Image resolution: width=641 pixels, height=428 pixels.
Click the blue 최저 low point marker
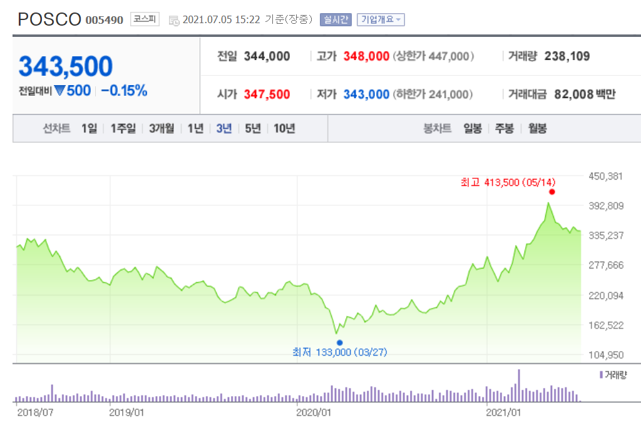pyautogui.click(x=340, y=342)
